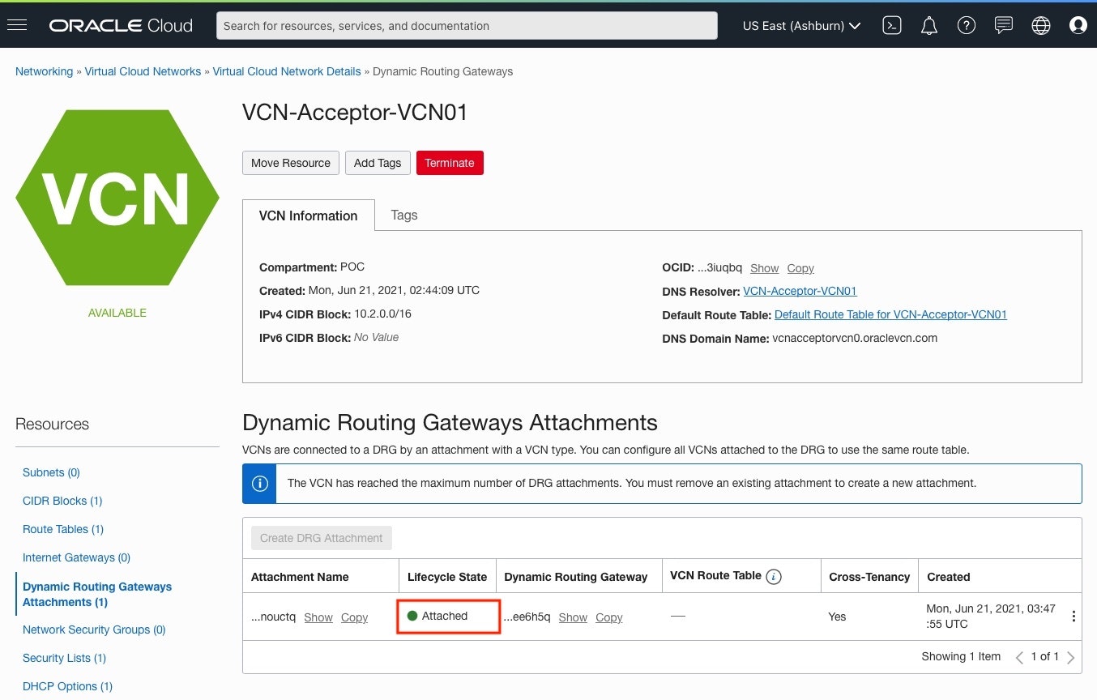
Task: Click the Virtual Cloud Networks breadcrumb
Action: (143, 71)
